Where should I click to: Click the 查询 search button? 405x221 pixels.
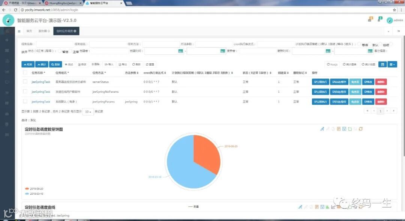tap(55, 65)
